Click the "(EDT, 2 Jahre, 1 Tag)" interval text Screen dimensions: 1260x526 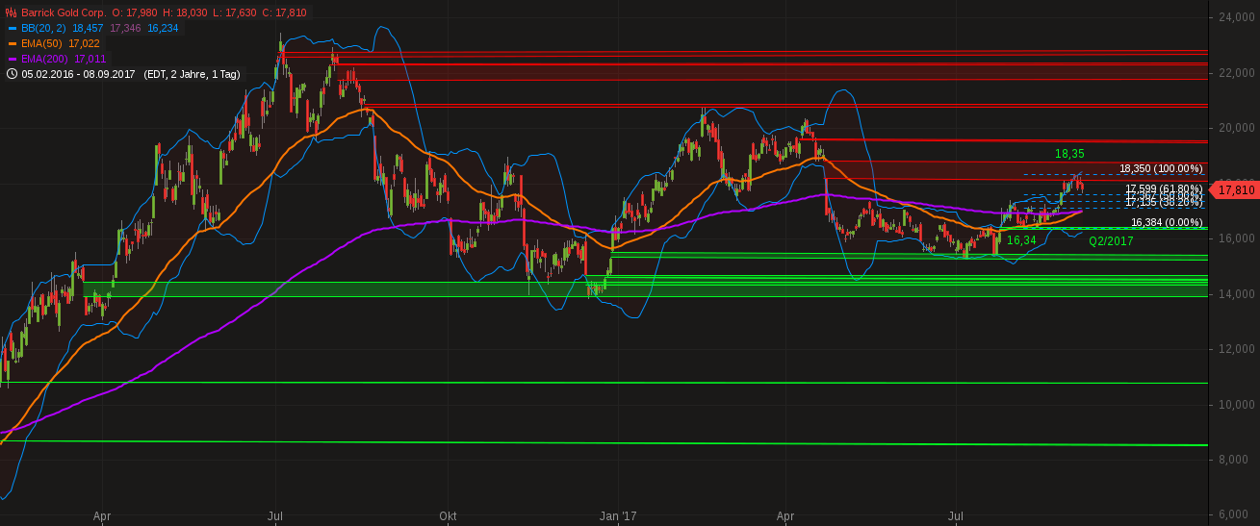click(192, 73)
